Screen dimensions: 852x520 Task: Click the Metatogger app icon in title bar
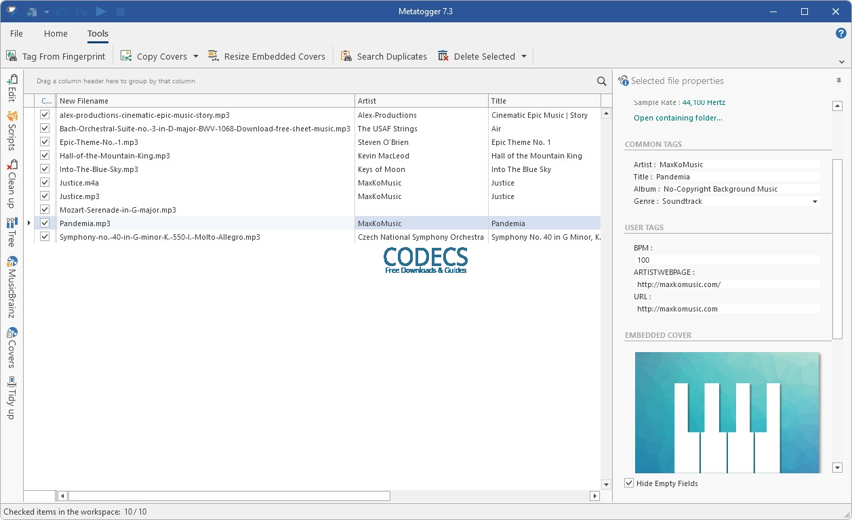(x=11, y=11)
